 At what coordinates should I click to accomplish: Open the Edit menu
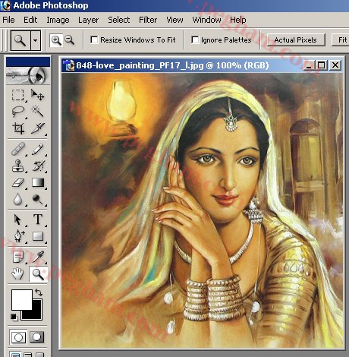[30, 20]
